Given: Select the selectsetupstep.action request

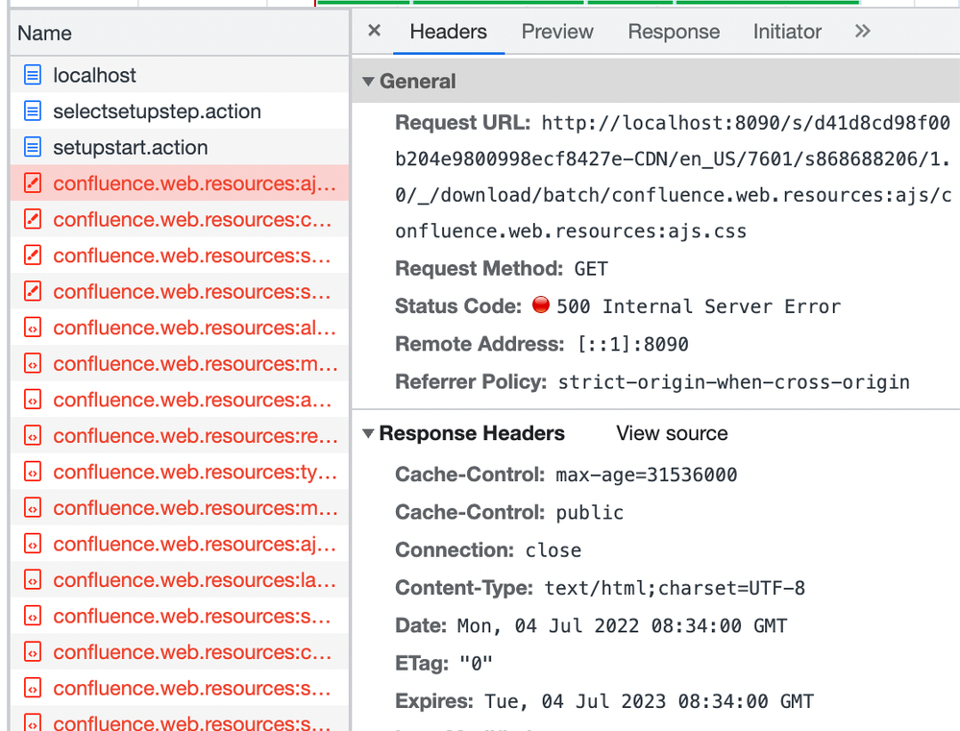Looking at the screenshot, I should coord(180,111).
